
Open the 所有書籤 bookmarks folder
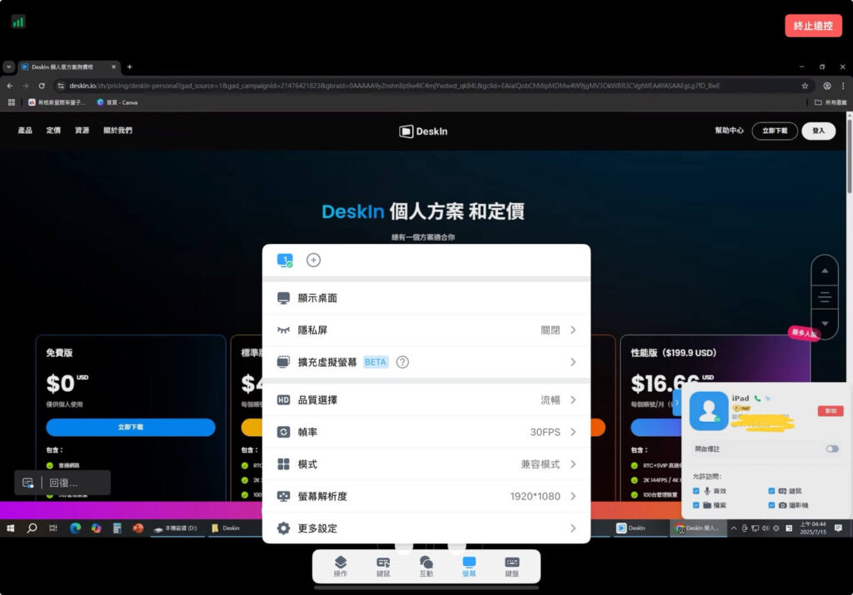tap(831, 102)
